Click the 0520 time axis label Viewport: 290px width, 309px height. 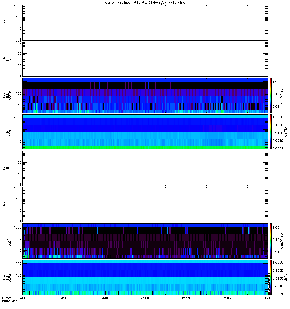(186, 298)
